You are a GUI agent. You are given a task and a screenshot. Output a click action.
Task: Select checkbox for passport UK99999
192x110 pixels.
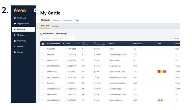click(43, 55)
